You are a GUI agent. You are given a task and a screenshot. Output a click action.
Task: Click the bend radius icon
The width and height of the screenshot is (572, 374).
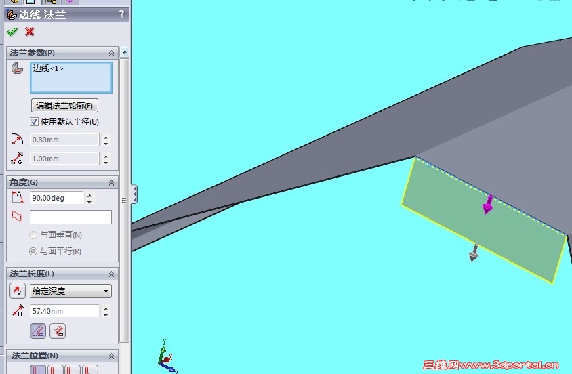[17, 140]
